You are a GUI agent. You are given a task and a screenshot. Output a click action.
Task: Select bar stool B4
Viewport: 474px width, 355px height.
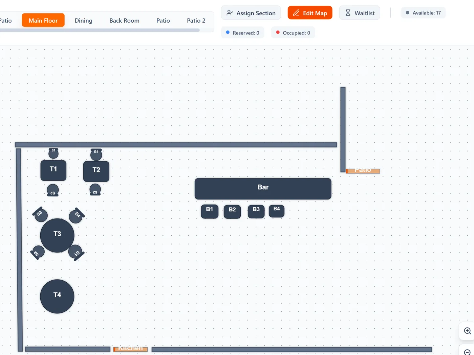tap(277, 211)
